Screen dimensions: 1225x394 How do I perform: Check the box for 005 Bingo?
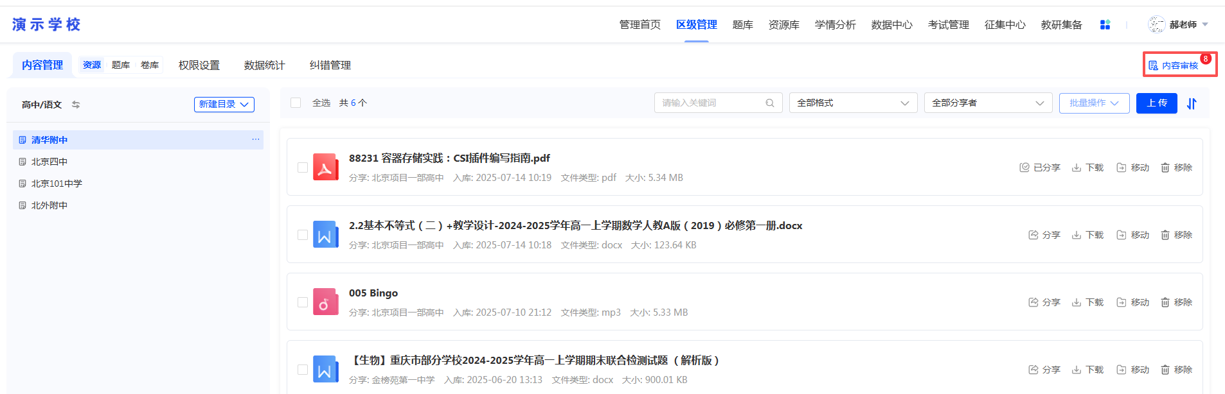click(x=303, y=302)
